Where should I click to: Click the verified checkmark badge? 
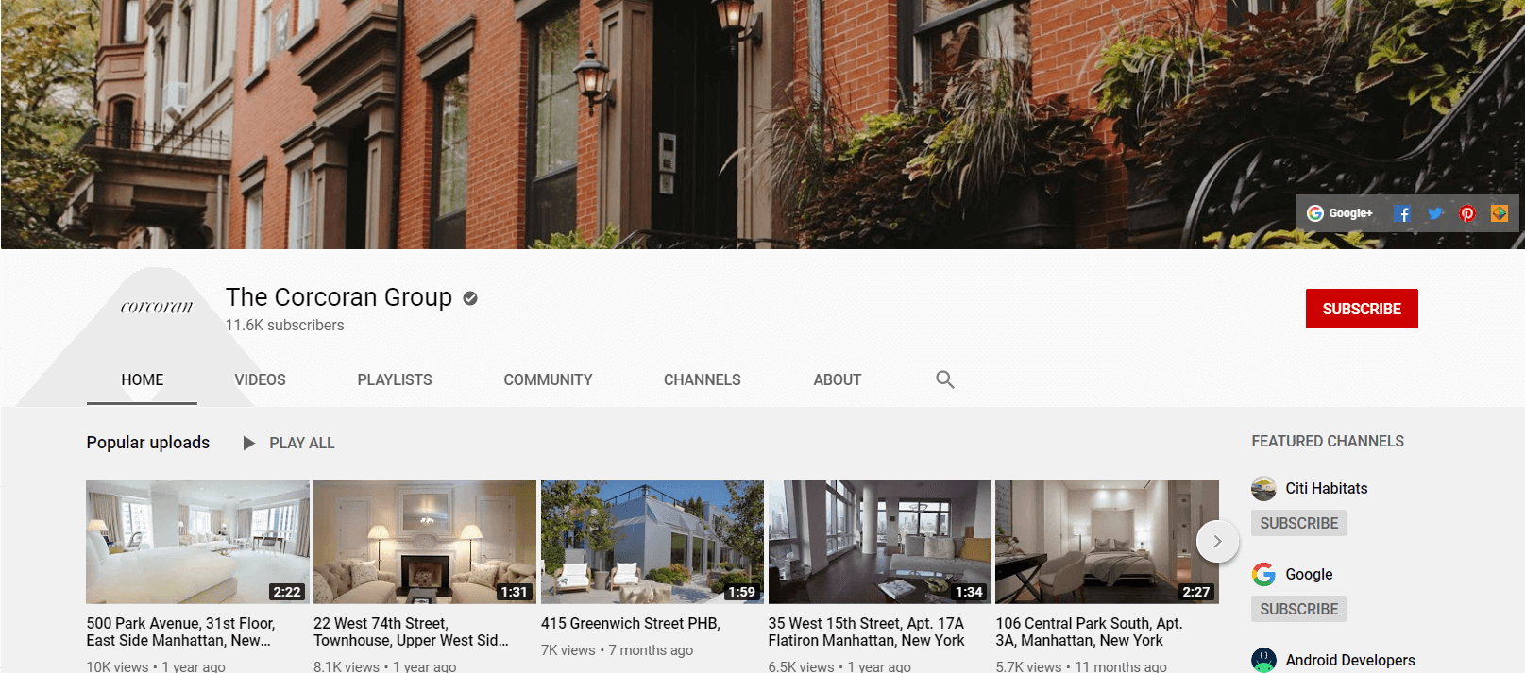[x=470, y=298]
